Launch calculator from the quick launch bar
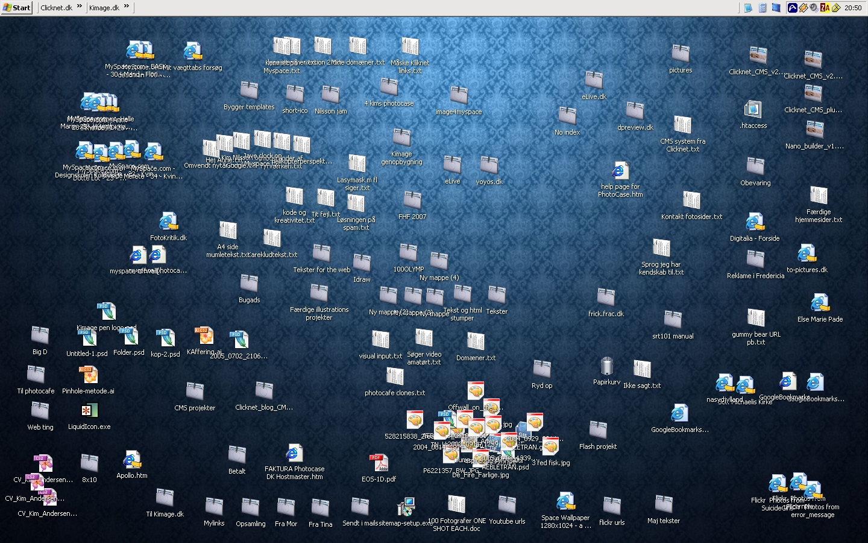Viewport: 868px width, 543px height. coord(762,8)
